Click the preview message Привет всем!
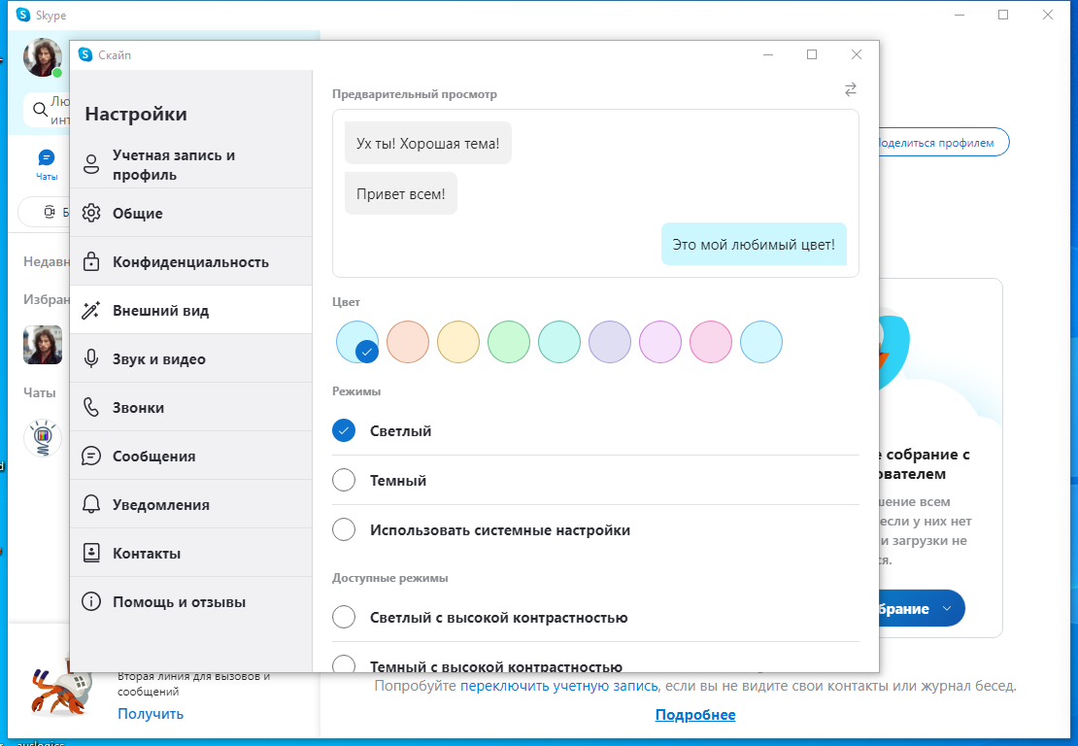The height and width of the screenshot is (746, 1078). click(x=401, y=194)
